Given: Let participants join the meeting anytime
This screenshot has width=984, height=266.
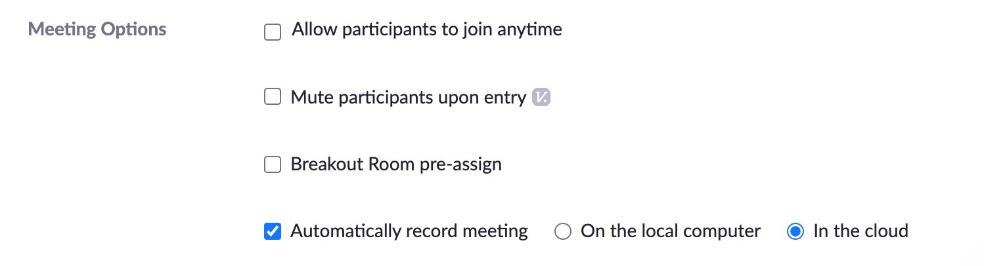Looking at the screenshot, I should (x=272, y=31).
